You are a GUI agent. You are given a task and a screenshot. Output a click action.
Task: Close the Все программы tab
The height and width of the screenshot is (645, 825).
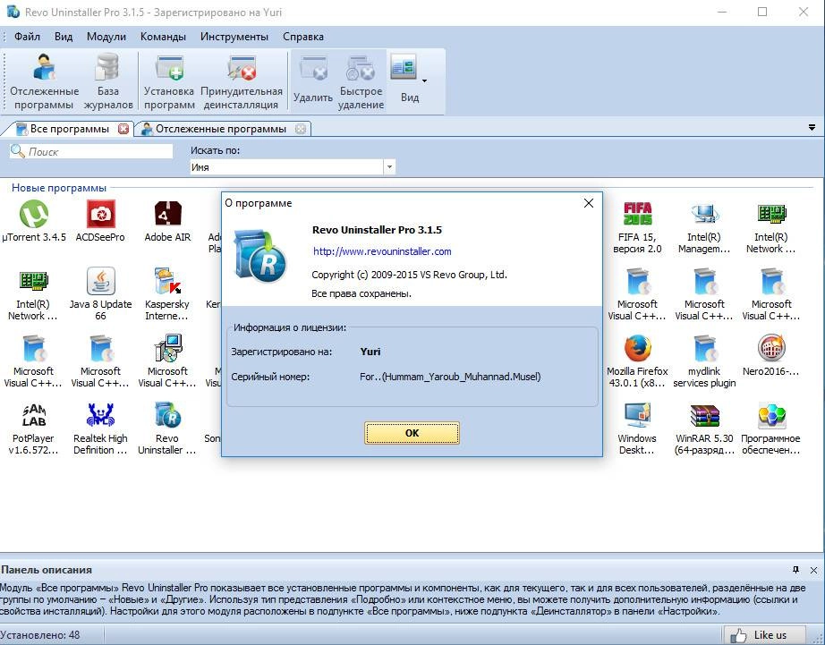pos(123,129)
